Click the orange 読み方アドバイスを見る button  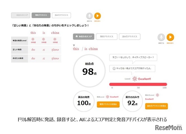click(156, 106)
